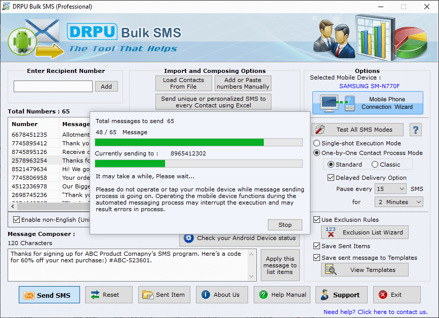Click the Support person icon

point(325,295)
